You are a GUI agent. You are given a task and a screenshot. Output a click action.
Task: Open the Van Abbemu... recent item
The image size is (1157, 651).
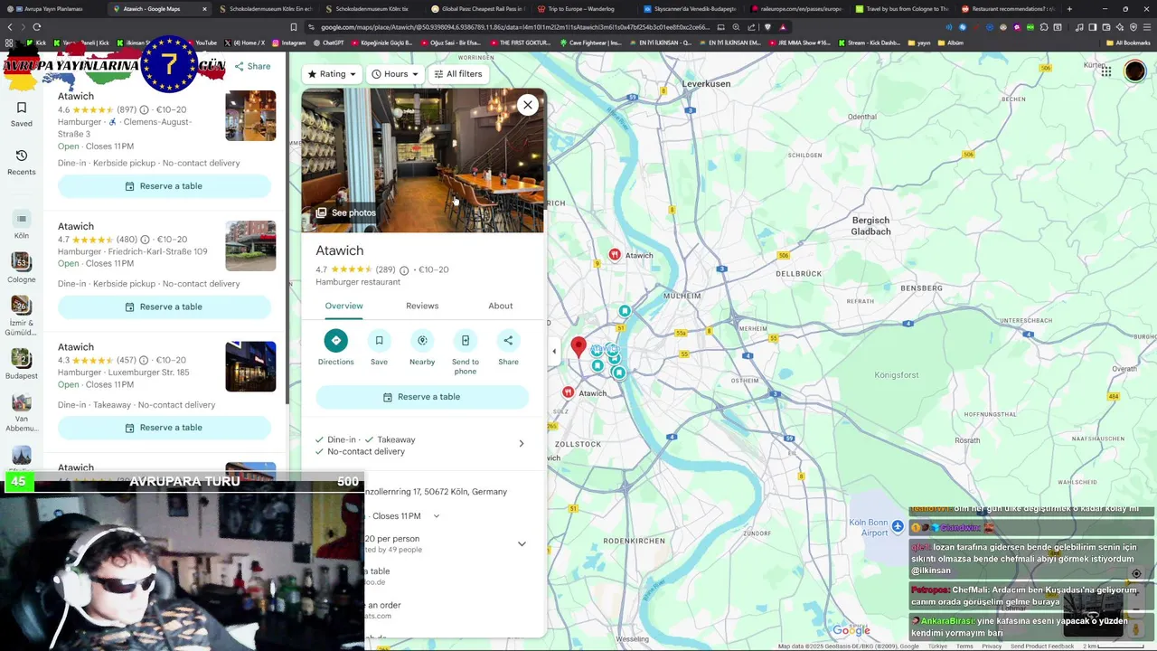point(22,414)
